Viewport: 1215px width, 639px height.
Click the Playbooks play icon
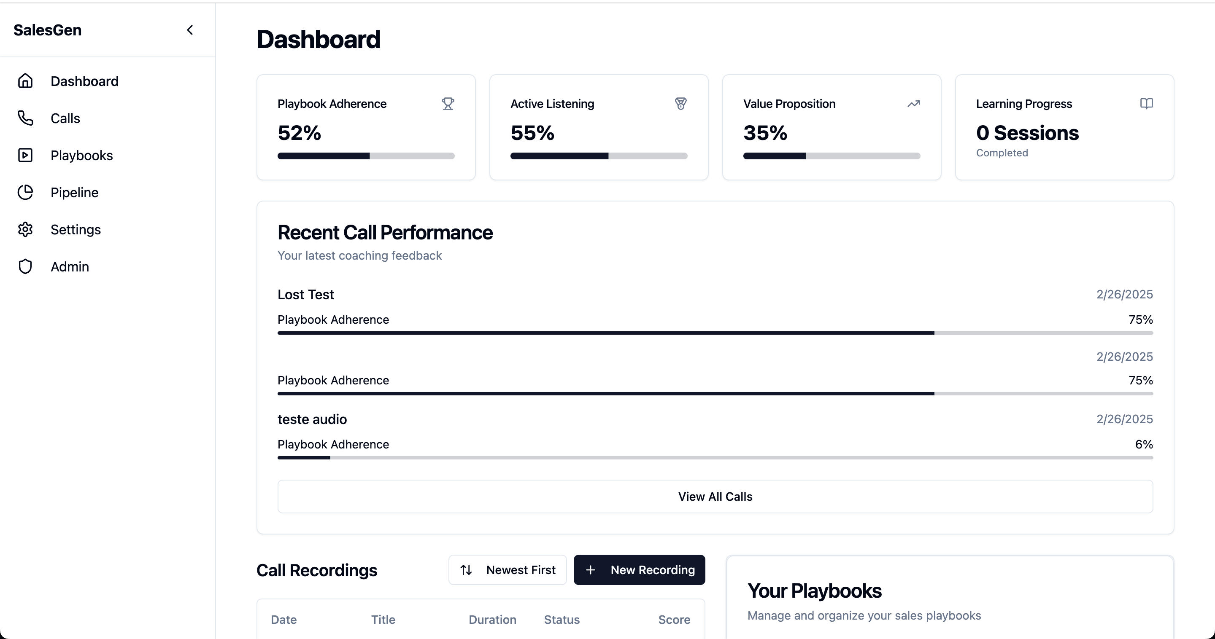click(x=25, y=156)
